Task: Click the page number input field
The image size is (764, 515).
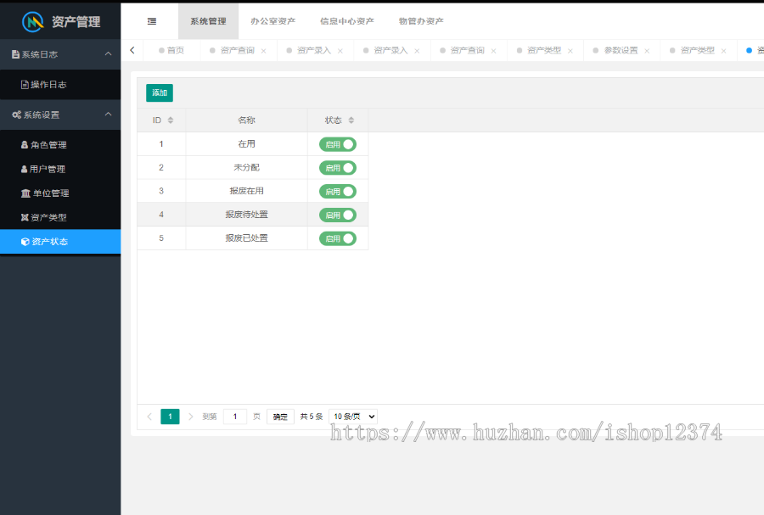Action: click(x=235, y=417)
